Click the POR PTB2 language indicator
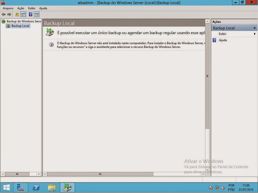 point(231,187)
